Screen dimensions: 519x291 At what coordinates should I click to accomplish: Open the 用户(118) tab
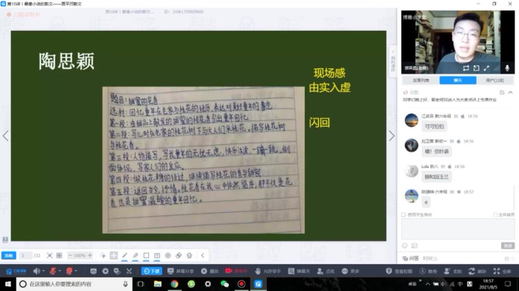pyautogui.click(x=495, y=80)
